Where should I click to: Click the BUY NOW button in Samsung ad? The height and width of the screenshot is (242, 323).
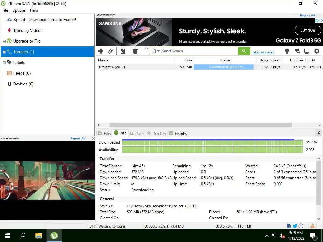click(x=308, y=30)
